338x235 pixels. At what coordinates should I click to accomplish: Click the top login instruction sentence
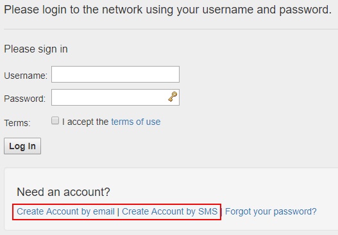pos(167,10)
